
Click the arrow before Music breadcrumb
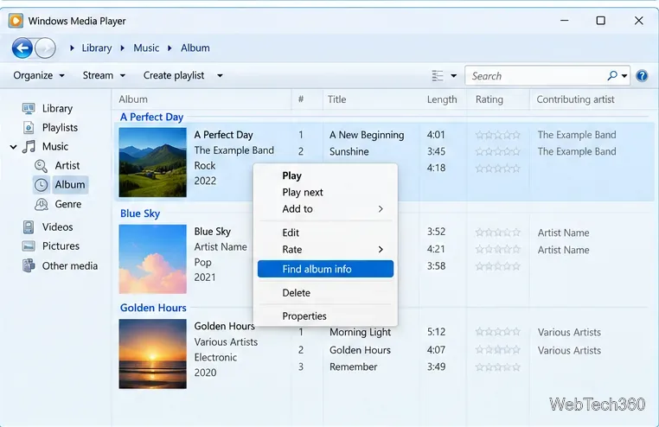pos(123,48)
